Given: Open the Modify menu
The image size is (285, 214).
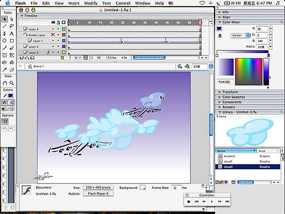Looking at the screenshot, I should coord(91,3).
